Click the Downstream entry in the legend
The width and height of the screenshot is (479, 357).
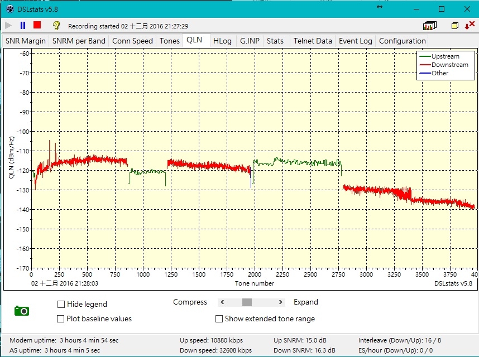[x=444, y=65]
